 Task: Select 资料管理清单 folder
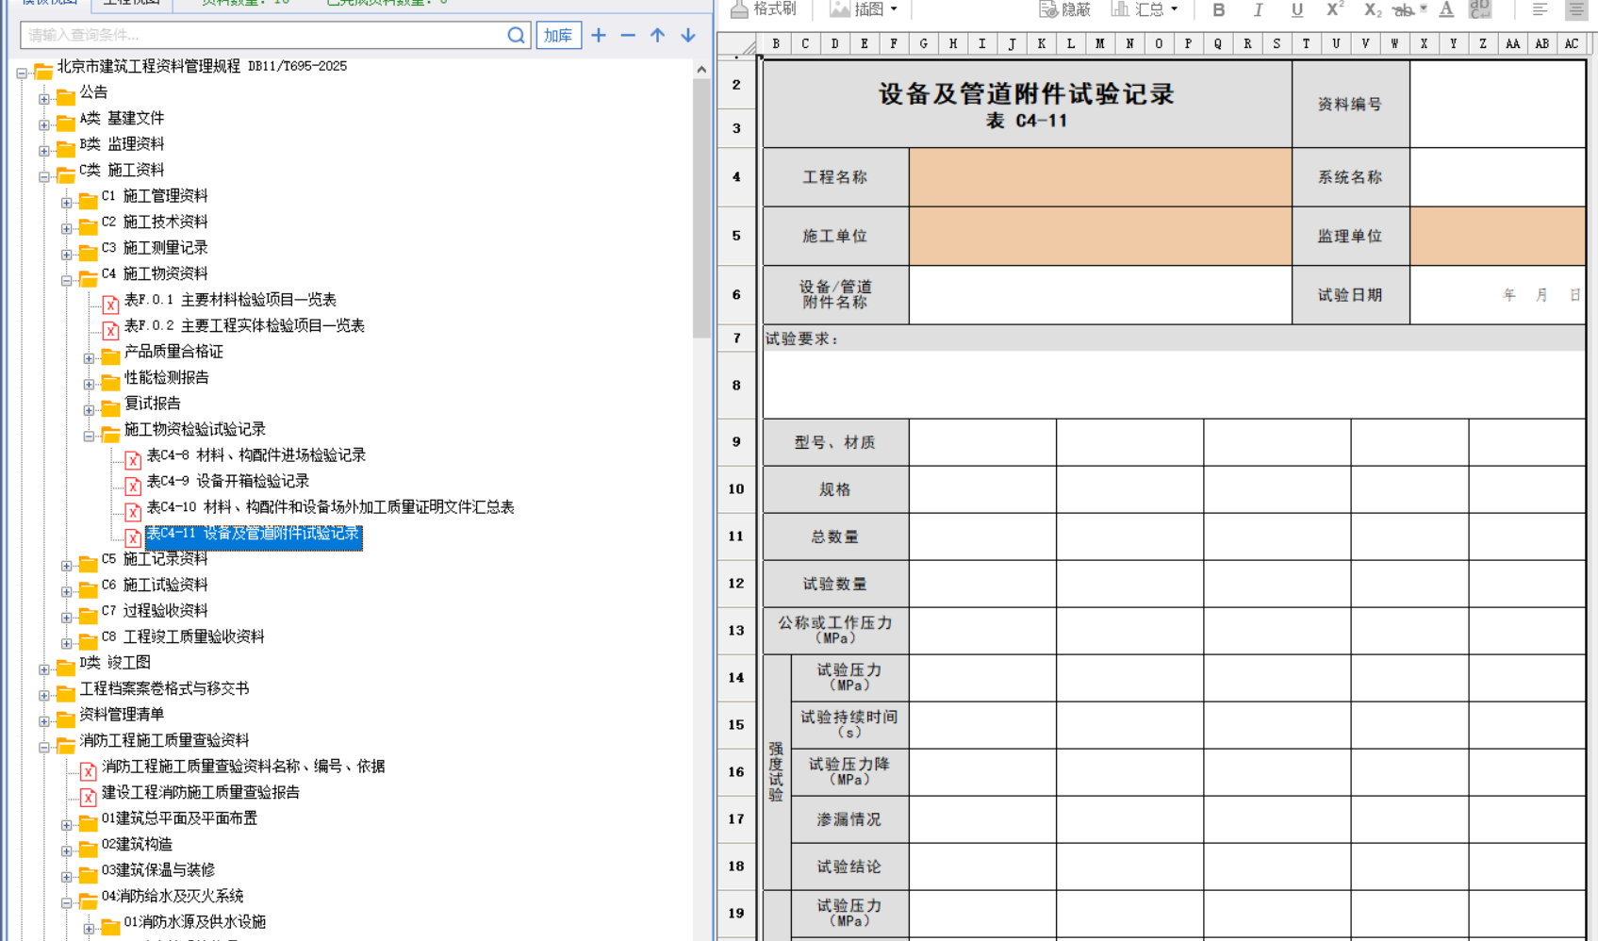(x=122, y=715)
